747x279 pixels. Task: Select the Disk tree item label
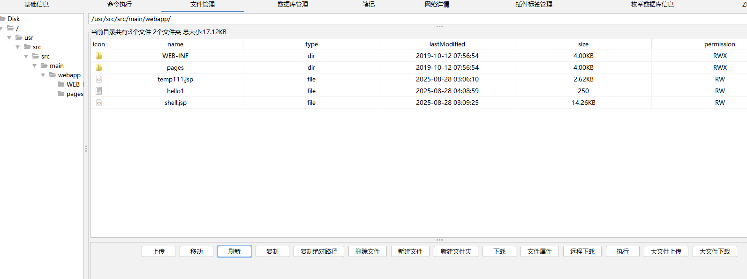click(14, 19)
